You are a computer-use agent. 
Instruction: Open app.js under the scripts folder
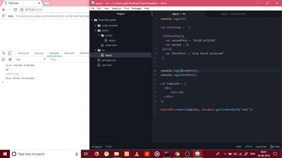112,40
